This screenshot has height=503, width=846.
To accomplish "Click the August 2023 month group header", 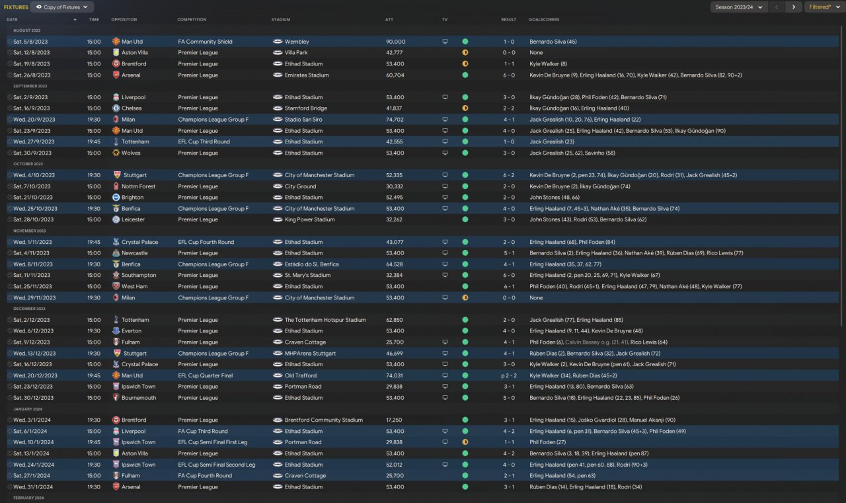I will click(26, 30).
